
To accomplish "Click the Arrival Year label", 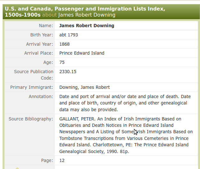I will [40, 44].
